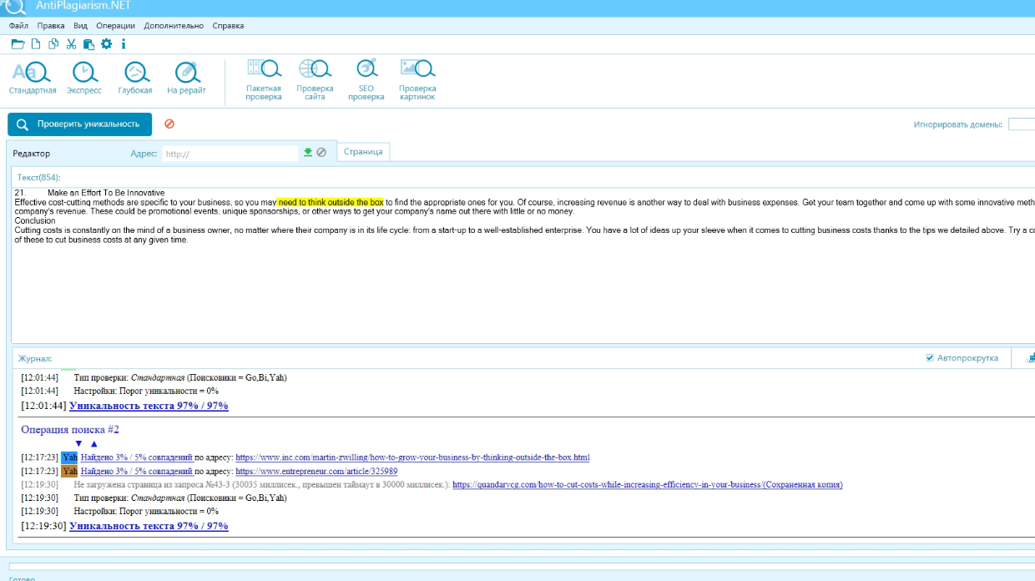Image resolution: width=1035 pixels, height=581 pixels.
Task: Show program info with the i icon
Action: pyautogui.click(x=124, y=44)
